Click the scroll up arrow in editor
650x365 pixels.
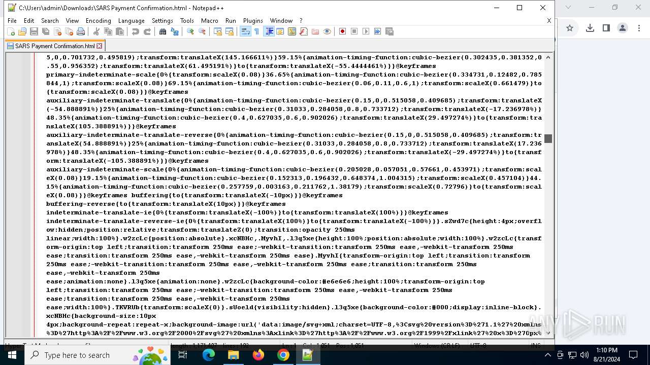point(548,57)
